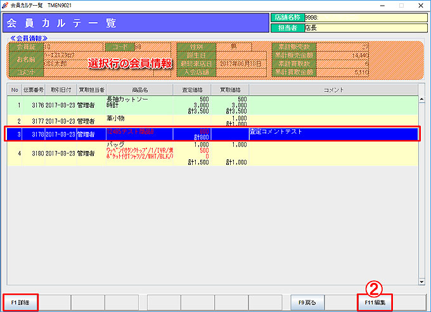Click the 買取担当者 column header
Image resolution: width=431 pixels, height=312 pixels.
coord(91,90)
